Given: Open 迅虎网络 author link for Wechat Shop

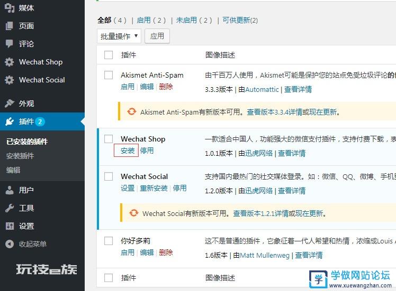Looking at the screenshot, I should point(259,153).
